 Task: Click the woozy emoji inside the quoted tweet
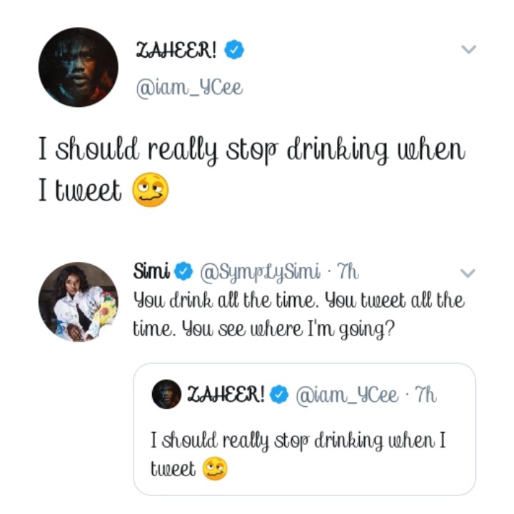click(215, 469)
